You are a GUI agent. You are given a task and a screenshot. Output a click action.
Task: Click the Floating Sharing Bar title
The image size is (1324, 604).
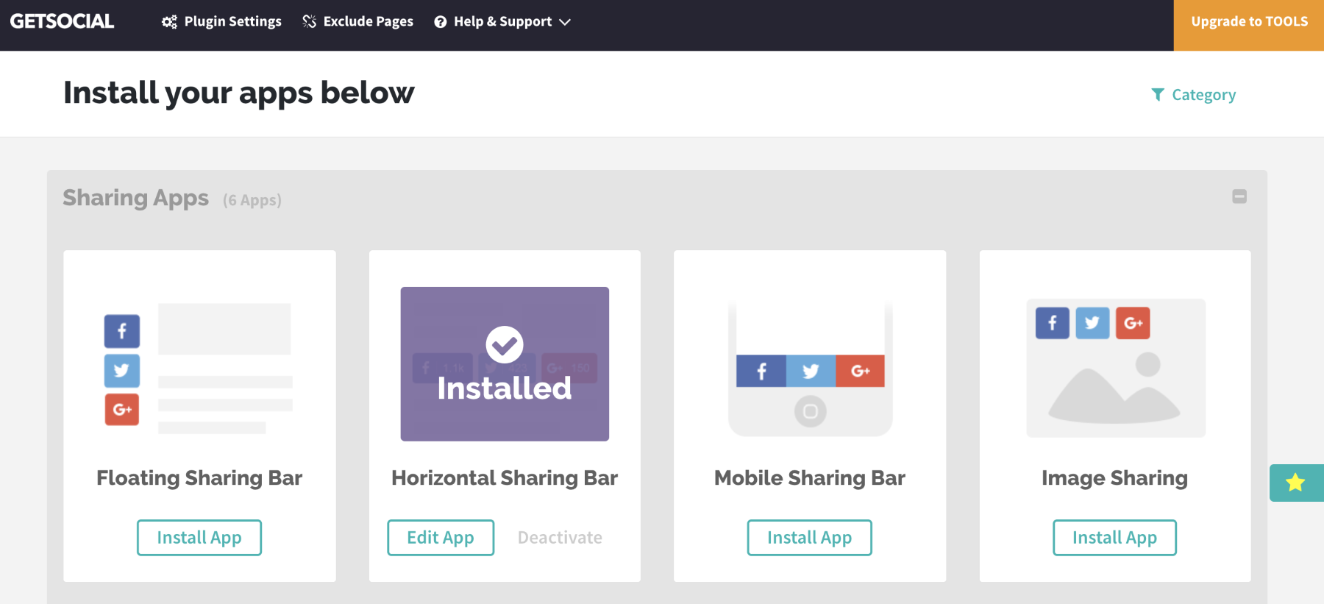199,478
